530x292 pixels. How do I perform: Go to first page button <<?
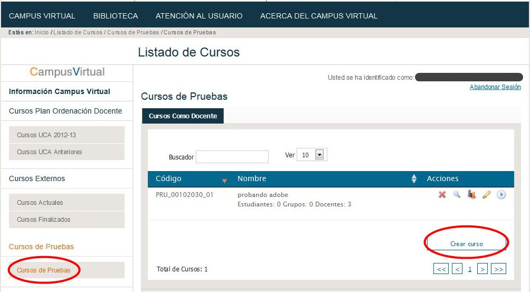tap(441, 269)
